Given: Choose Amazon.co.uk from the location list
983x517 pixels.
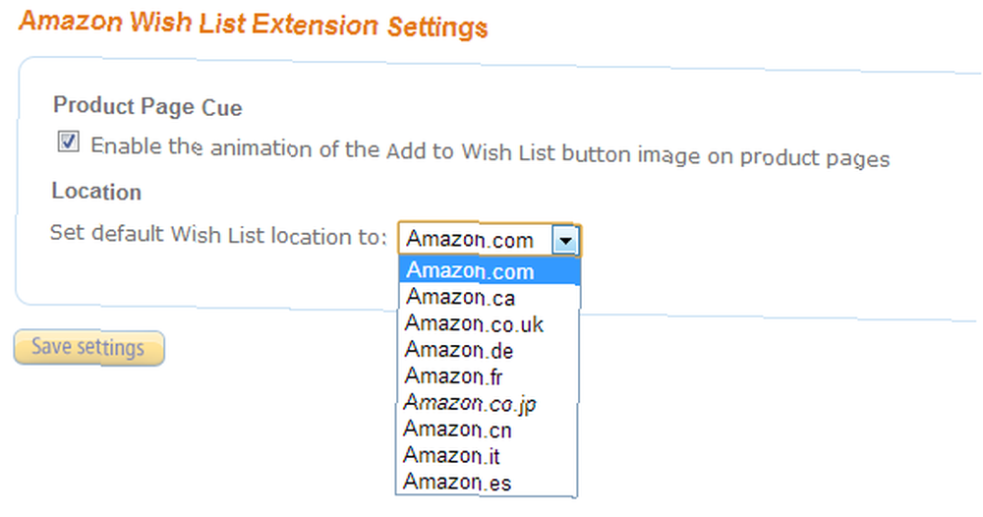Looking at the screenshot, I should point(489,323).
